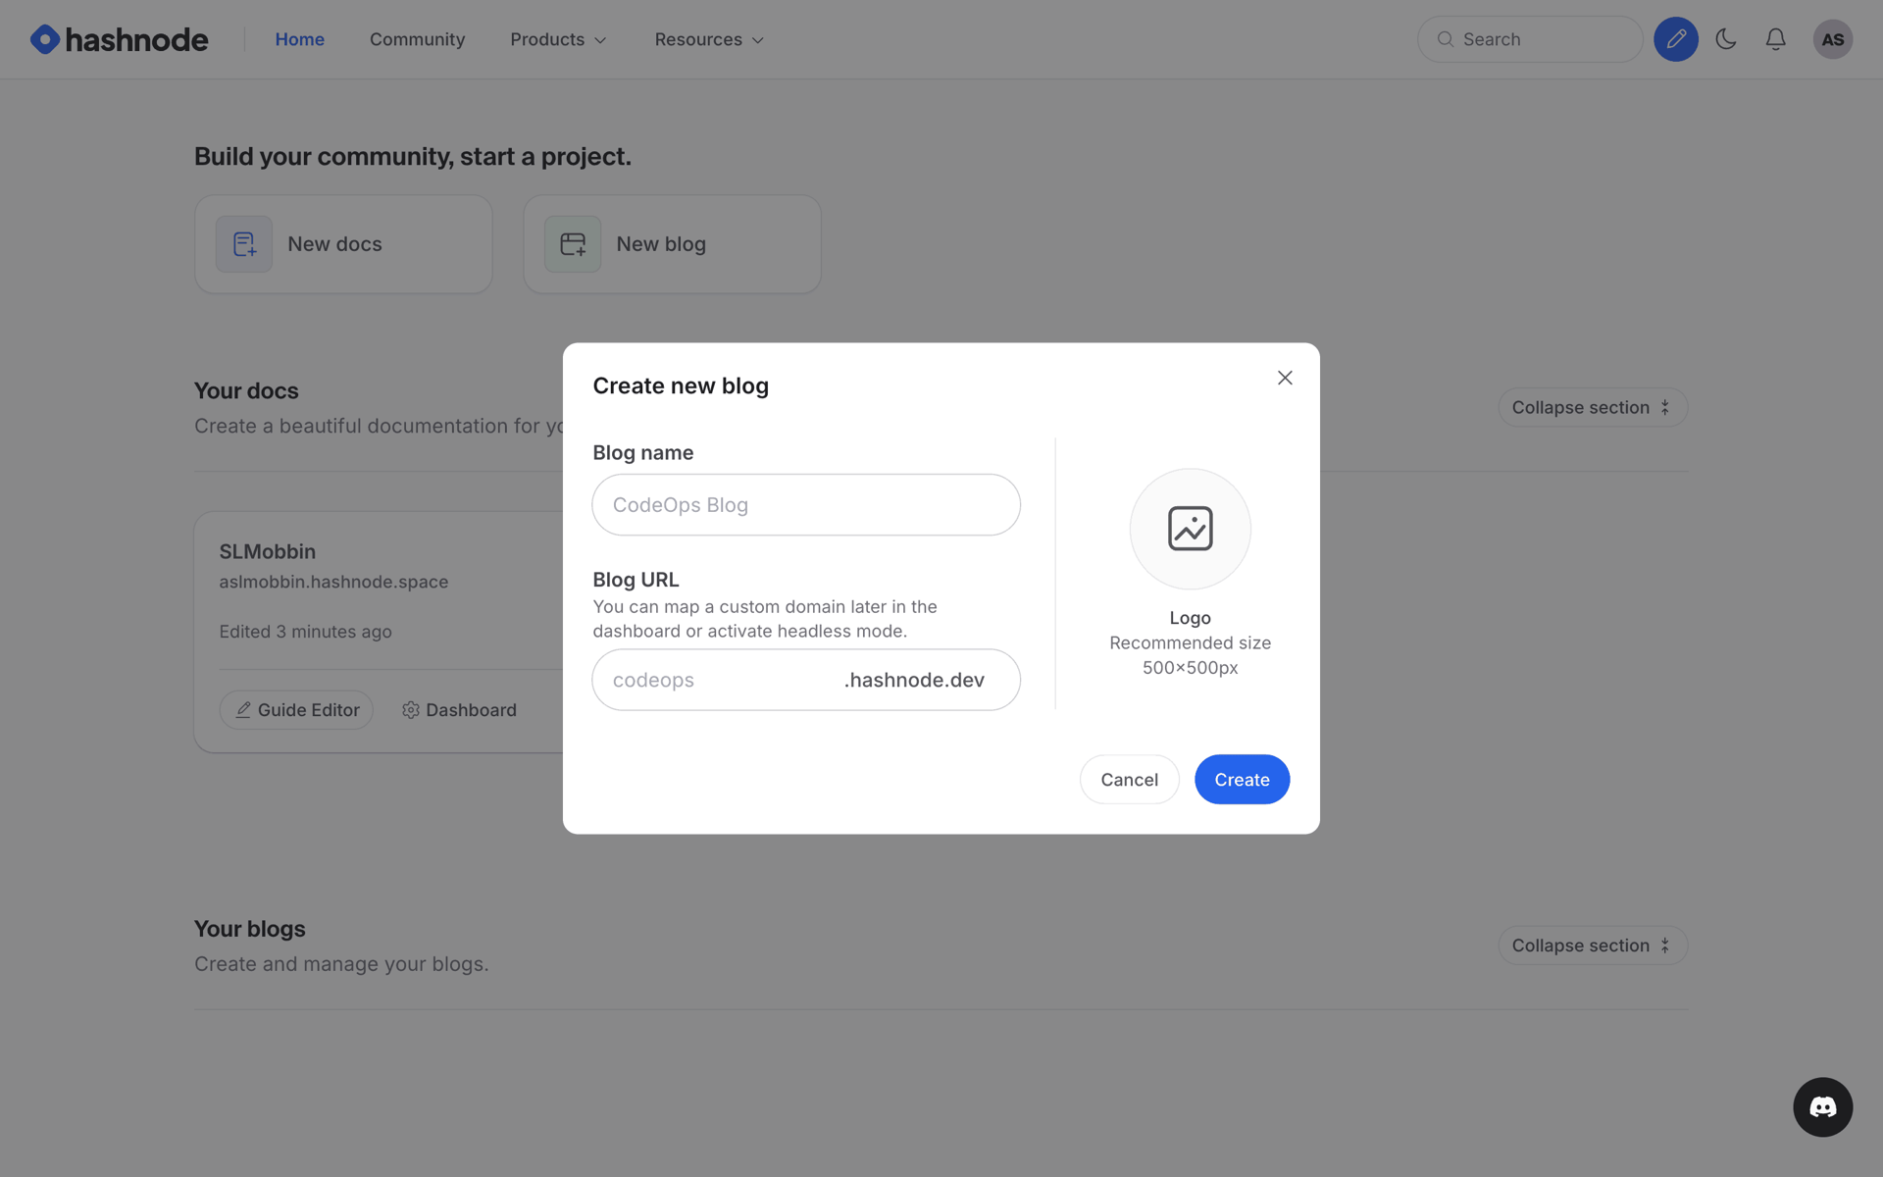Screen dimensions: 1883x1177
Task: Select the New blog card label
Action: coord(661,244)
